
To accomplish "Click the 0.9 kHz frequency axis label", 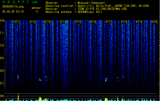I will [x=2, y=58].
